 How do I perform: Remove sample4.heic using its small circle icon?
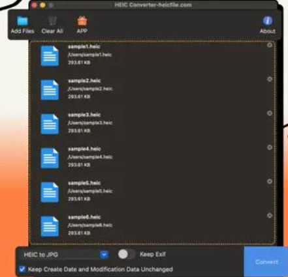[x=270, y=147]
